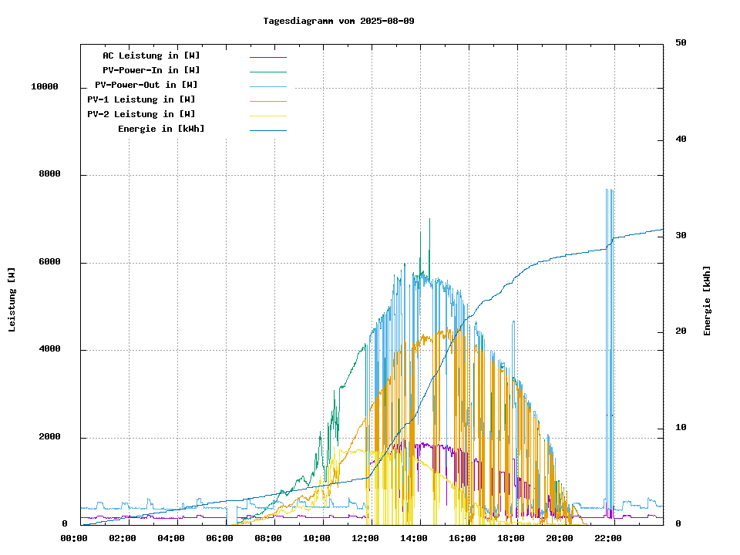
Task: Click the 06:00 time axis tick label
Action: tap(220, 538)
